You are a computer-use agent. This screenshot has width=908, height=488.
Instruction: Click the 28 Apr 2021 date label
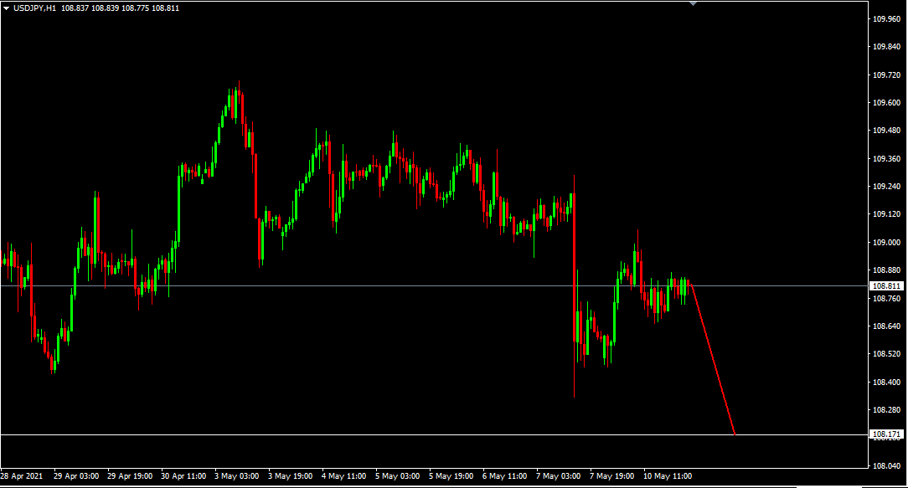point(22,476)
